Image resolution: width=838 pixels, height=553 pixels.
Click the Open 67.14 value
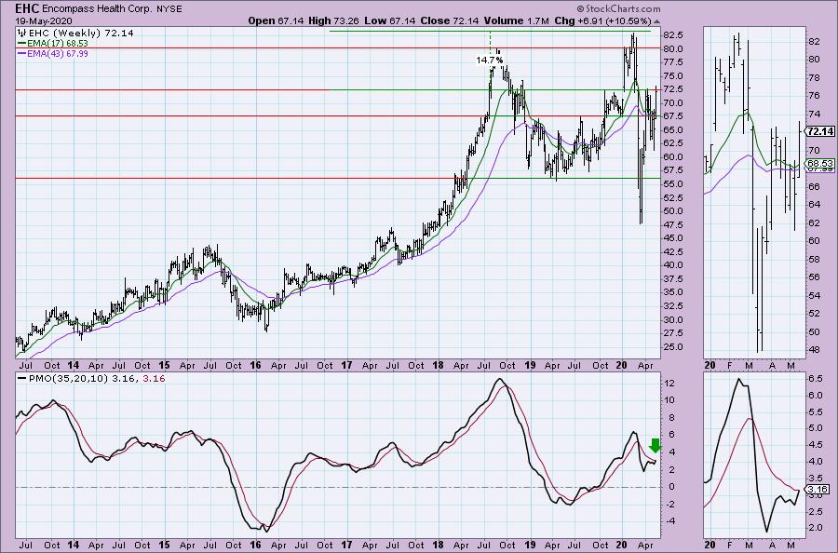[x=276, y=20]
